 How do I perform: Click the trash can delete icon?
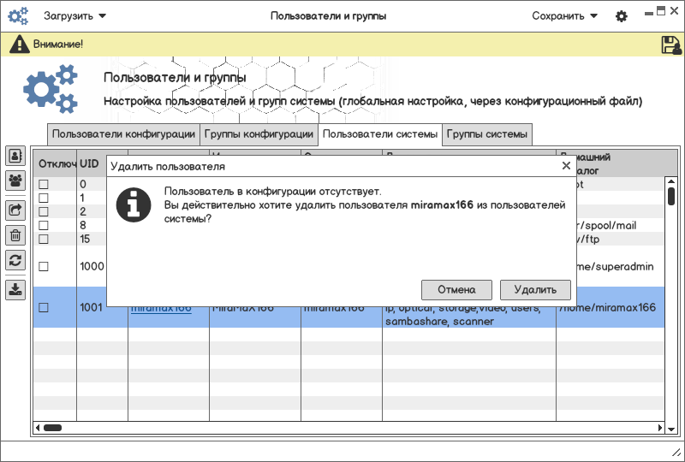15,235
